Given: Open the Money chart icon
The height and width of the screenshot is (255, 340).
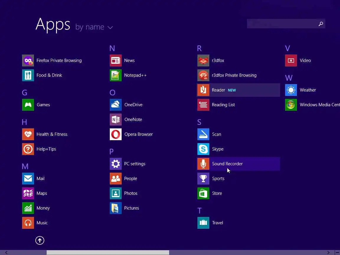Looking at the screenshot, I should click(x=28, y=208).
